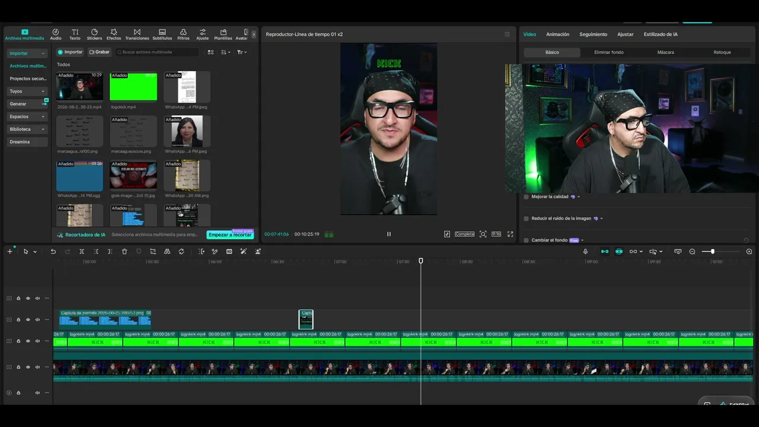Switch media view with the grid icon

tap(211, 52)
